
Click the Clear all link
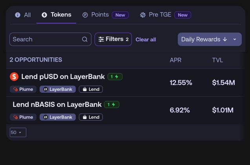[146, 39]
